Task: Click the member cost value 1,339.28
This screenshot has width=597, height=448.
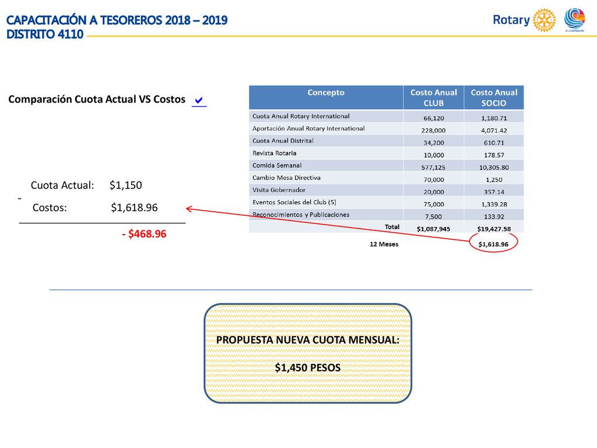Action: click(494, 204)
